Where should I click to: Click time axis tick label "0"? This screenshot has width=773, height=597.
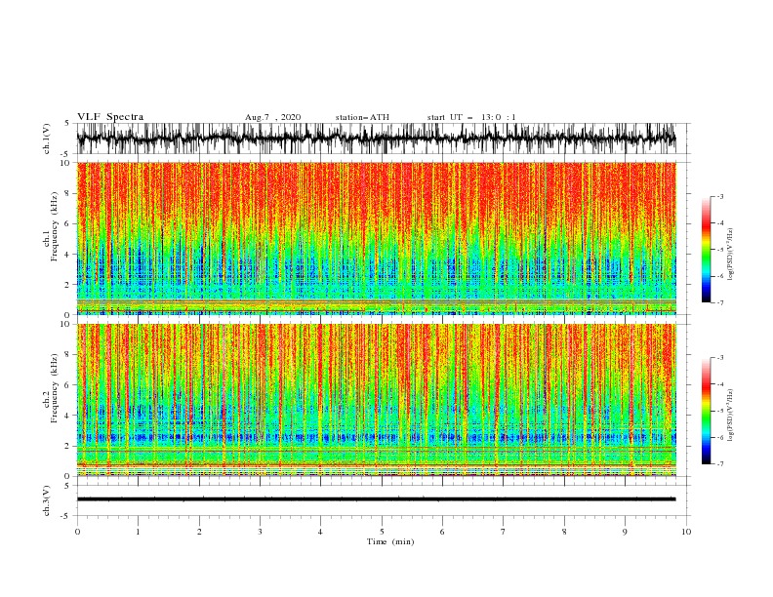coord(77,532)
